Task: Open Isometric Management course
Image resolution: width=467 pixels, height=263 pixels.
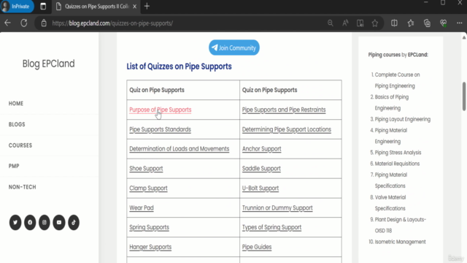Action: pyautogui.click(x=400, y=242)
